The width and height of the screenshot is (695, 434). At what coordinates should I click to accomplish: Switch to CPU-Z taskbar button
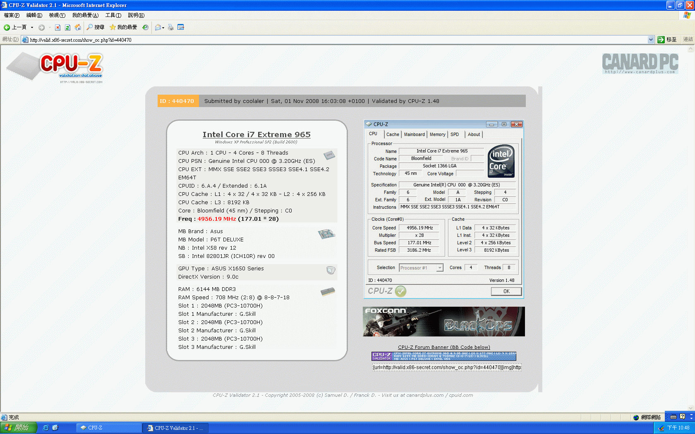coord(109,428)
